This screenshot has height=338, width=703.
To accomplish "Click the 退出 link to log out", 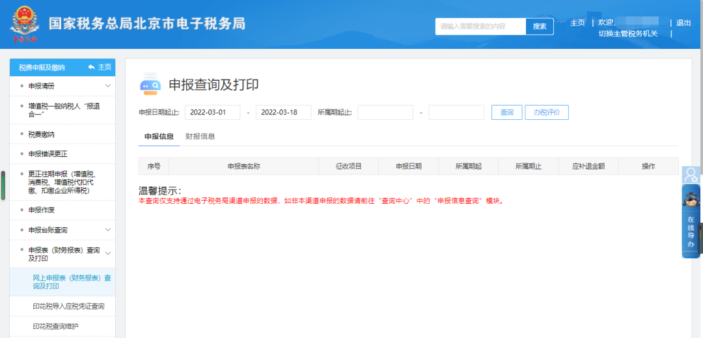I will point(683,23).
